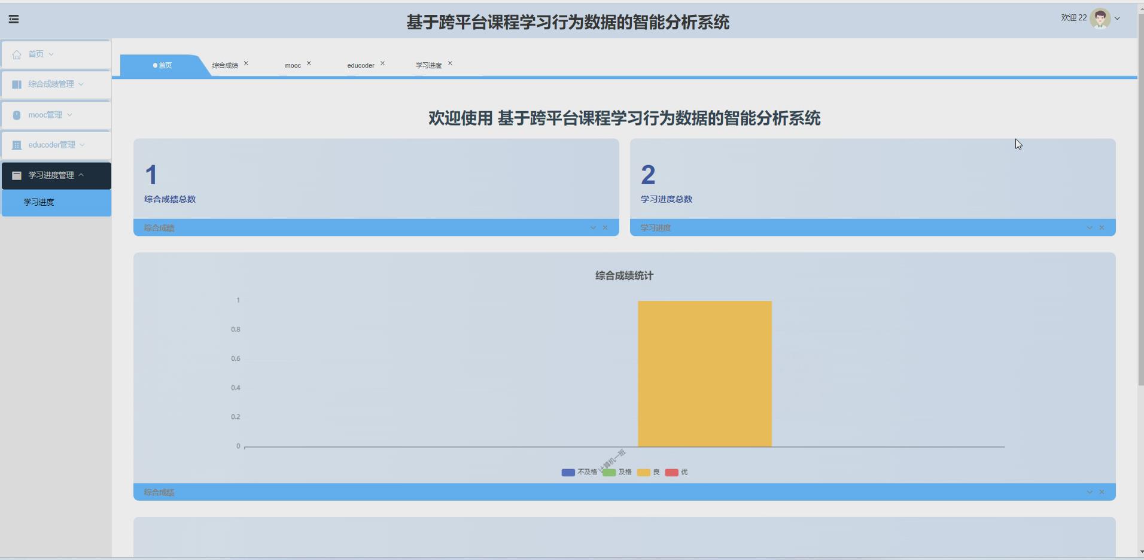1144x560 pixels.
Task: Click the yellow 良 color swatch in legend
Action: [643, 472]
